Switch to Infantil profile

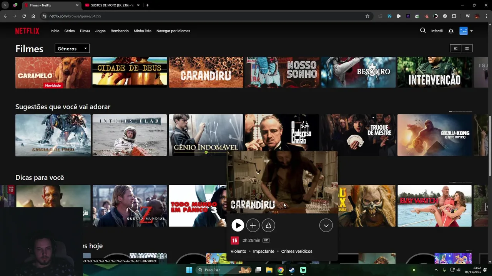coord(437,31)
